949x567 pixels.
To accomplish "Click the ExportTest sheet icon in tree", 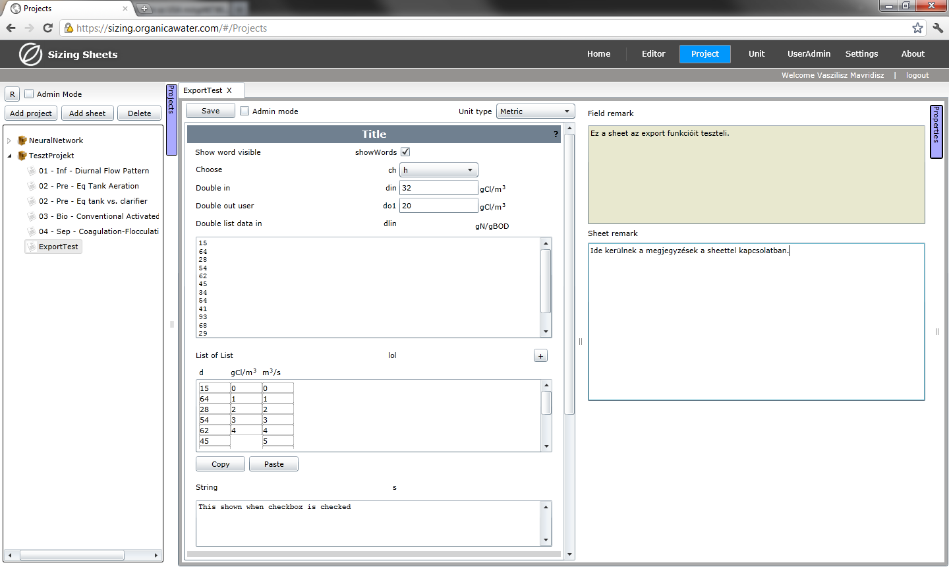I will click(32, 247).
